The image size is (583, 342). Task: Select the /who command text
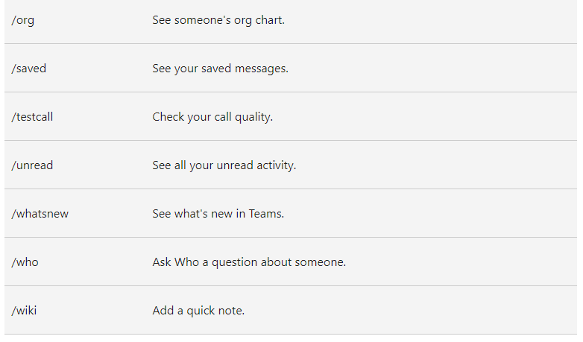point(25,262)
